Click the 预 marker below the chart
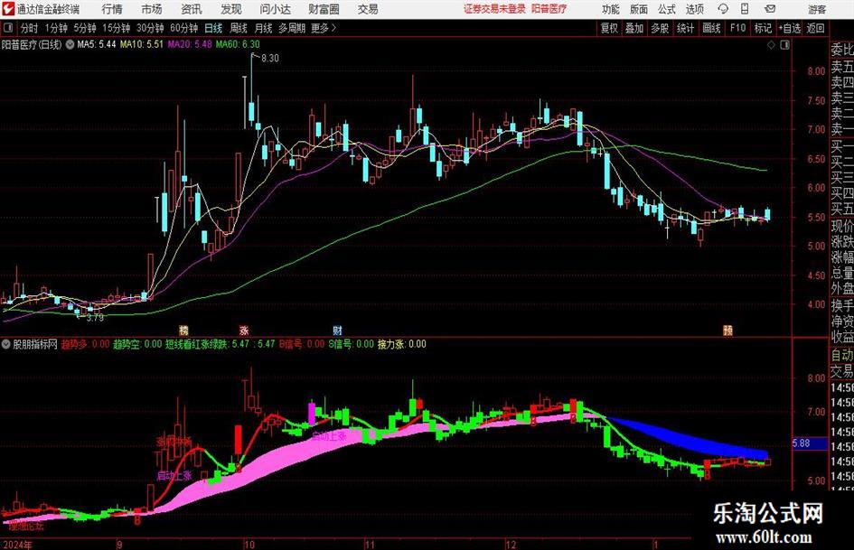The width and height of the screenshot is (854, 550). tap(727, 330)
